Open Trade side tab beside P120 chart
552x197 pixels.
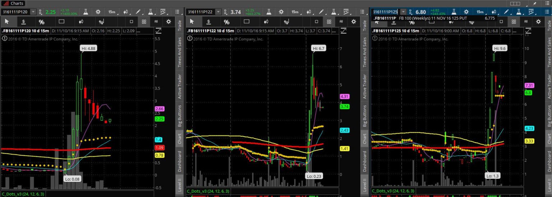(180, 25)
